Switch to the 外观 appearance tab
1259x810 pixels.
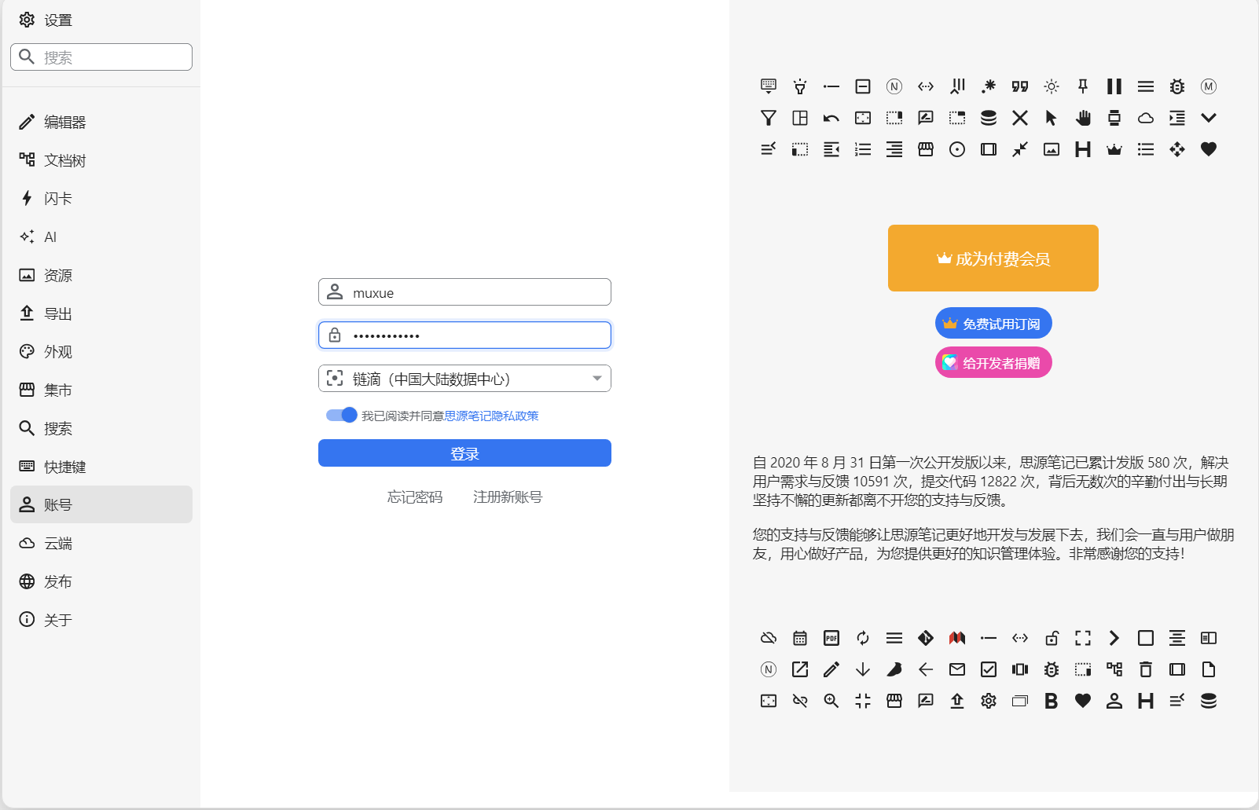[101, 351]
